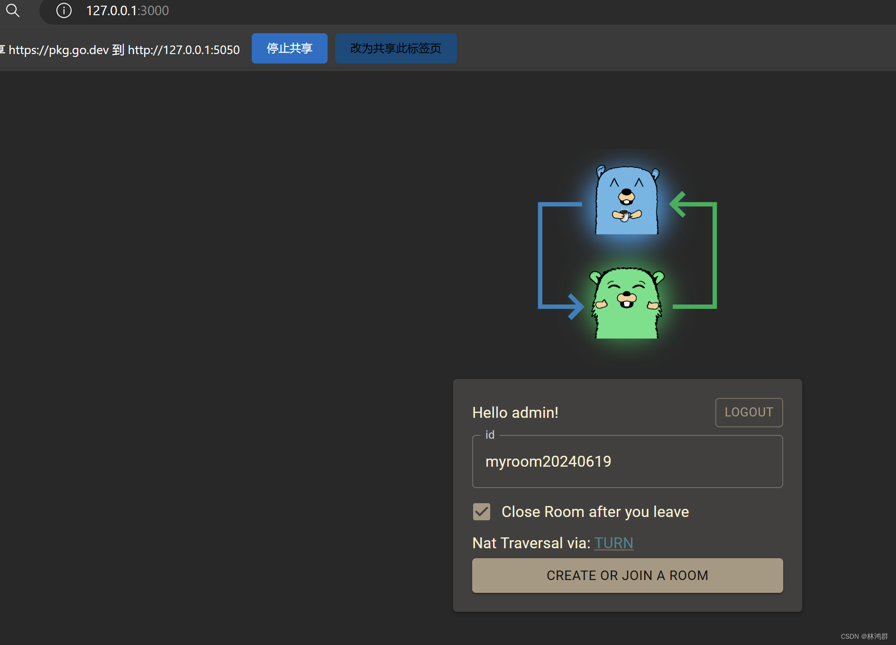Viewport: 896px width, 645px height.
Task: Click the blue gopher logo image
Action: point(627,200)
